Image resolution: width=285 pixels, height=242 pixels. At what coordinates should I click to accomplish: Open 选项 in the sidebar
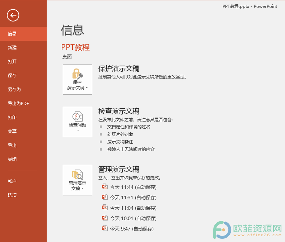(x=23, y=195)
